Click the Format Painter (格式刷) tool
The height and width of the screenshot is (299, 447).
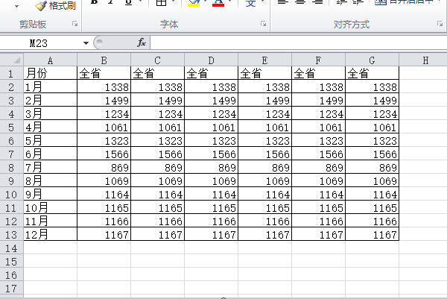56,5
